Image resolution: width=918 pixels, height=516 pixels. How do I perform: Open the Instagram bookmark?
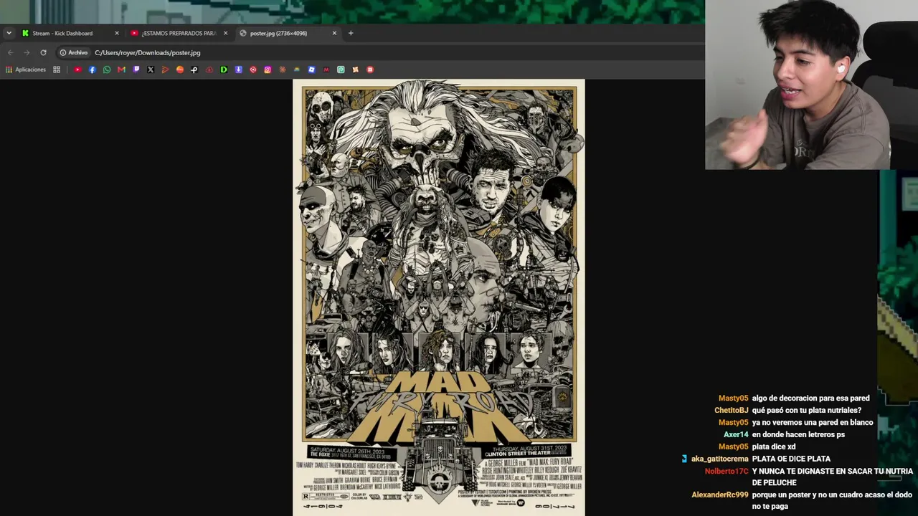[268, 70]
